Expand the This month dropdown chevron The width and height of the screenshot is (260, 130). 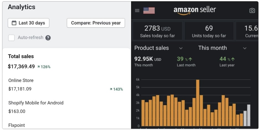point(245,48)
